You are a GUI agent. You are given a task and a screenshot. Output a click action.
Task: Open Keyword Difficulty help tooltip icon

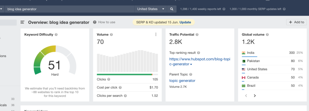[x=56, y=35]
